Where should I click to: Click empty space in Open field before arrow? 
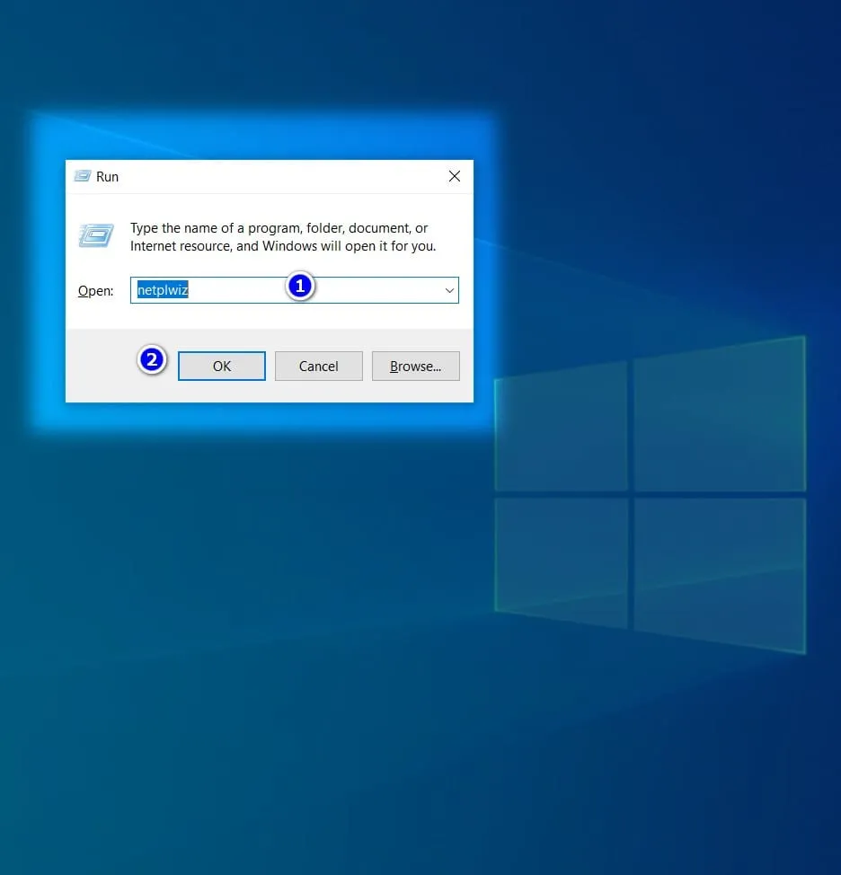[377, 290]
